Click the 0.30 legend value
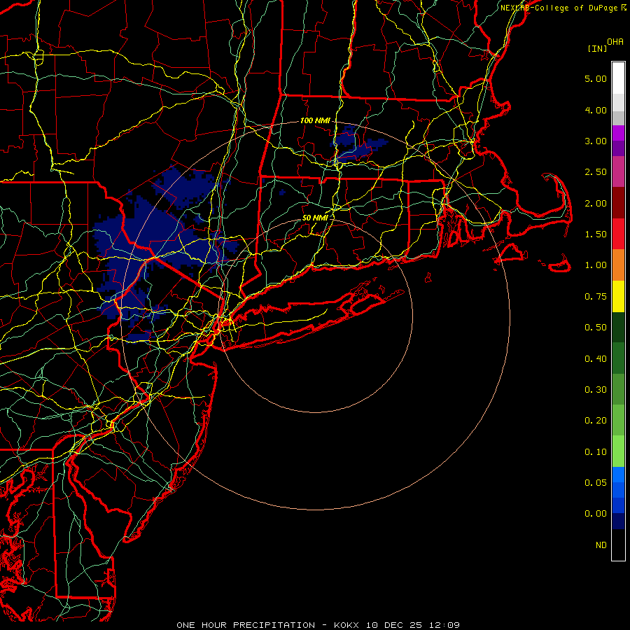 tap(596, 390)
